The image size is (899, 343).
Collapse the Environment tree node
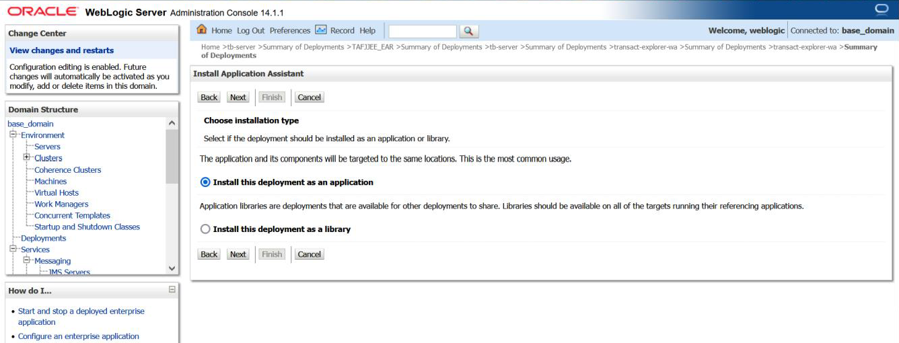point(13,135)
